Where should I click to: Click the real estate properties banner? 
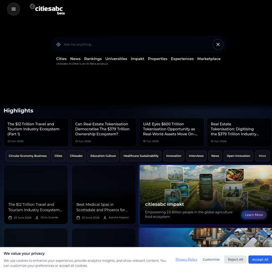pyautogui.click(x=206, y=238)
